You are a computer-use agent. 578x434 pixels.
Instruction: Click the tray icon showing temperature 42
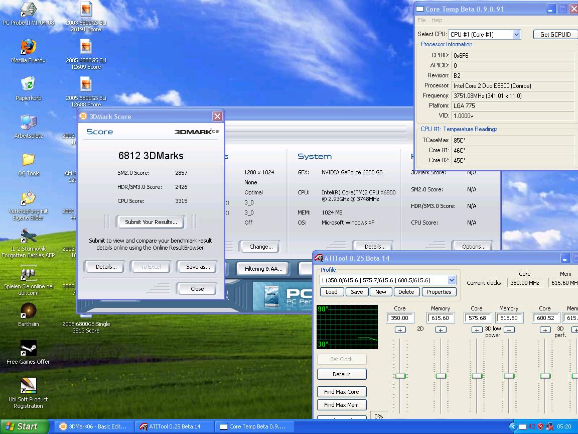click(531, 426)
